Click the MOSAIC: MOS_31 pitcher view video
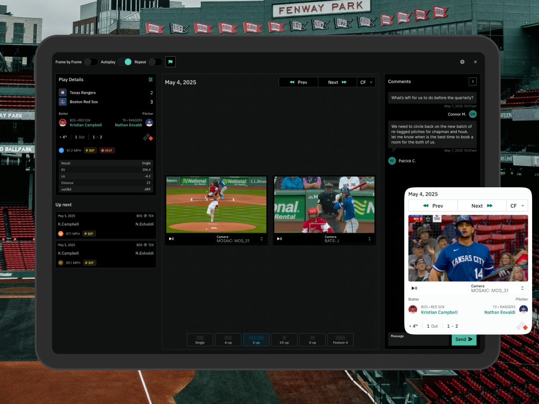This screenshot has height=404, width=539. click(x=216, y=205)
